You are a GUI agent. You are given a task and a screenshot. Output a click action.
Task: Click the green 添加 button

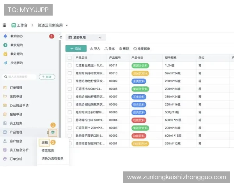point(76,49)
